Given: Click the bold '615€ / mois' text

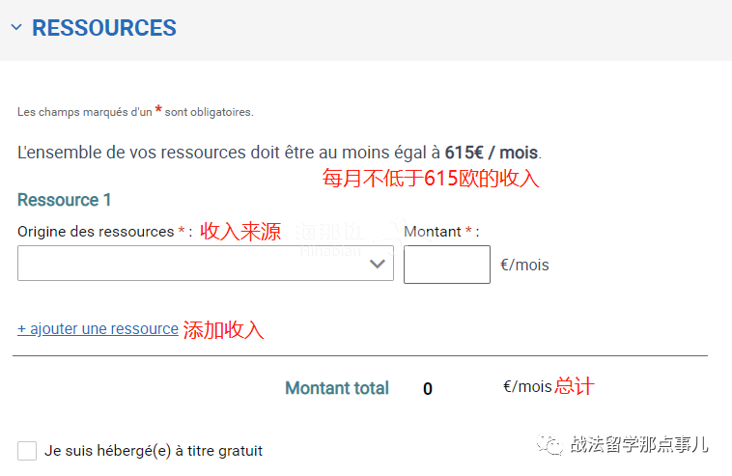Looking at the screenshot, I should (492, 153).
